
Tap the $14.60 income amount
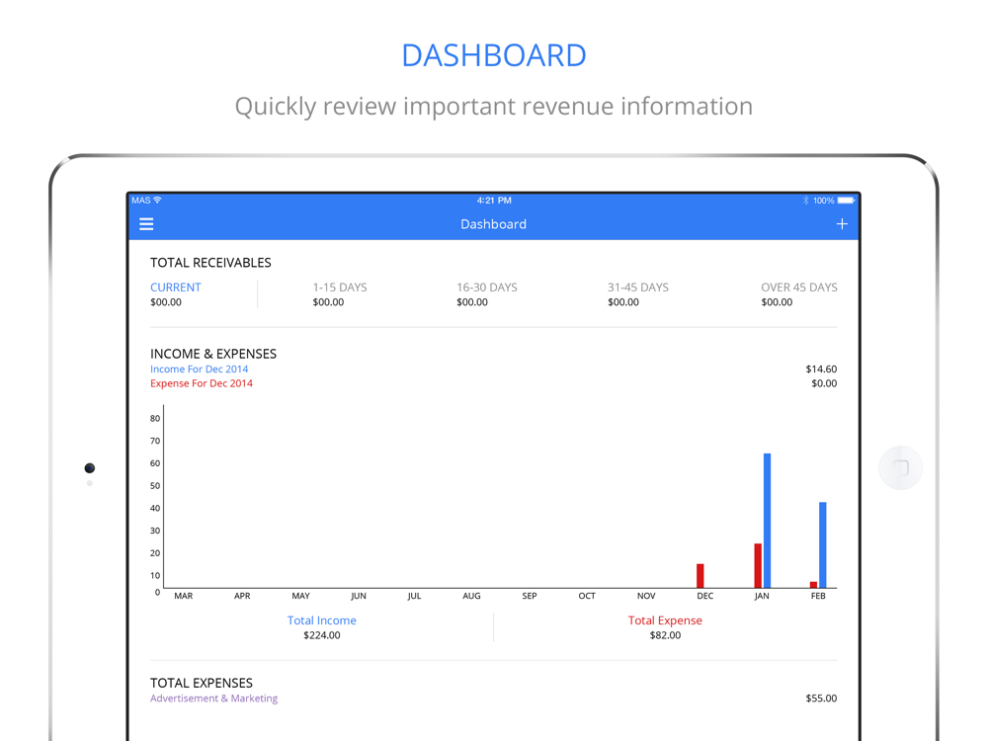click(x=821, y=370)
